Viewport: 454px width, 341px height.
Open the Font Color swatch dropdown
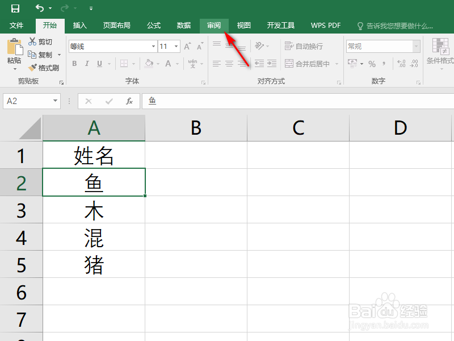pos(177,63)
